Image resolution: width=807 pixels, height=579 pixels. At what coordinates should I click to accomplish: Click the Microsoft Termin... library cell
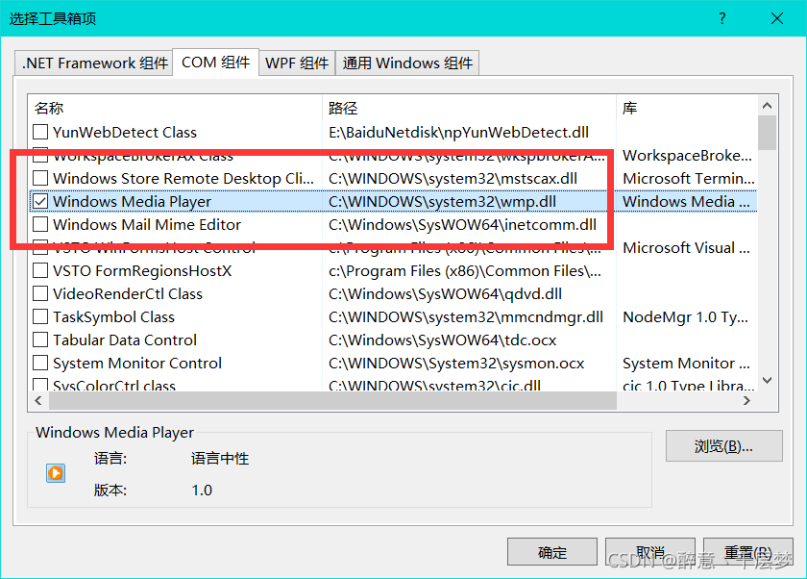[689, 179]
